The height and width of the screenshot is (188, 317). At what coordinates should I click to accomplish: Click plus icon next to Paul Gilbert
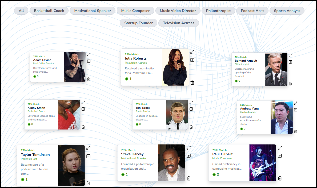pos(280,156)
